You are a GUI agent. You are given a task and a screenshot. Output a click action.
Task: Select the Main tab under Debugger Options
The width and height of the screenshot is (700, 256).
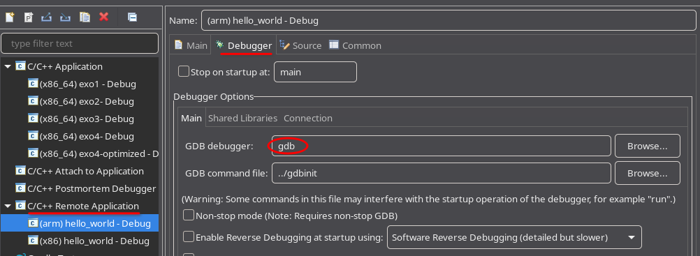191,118
